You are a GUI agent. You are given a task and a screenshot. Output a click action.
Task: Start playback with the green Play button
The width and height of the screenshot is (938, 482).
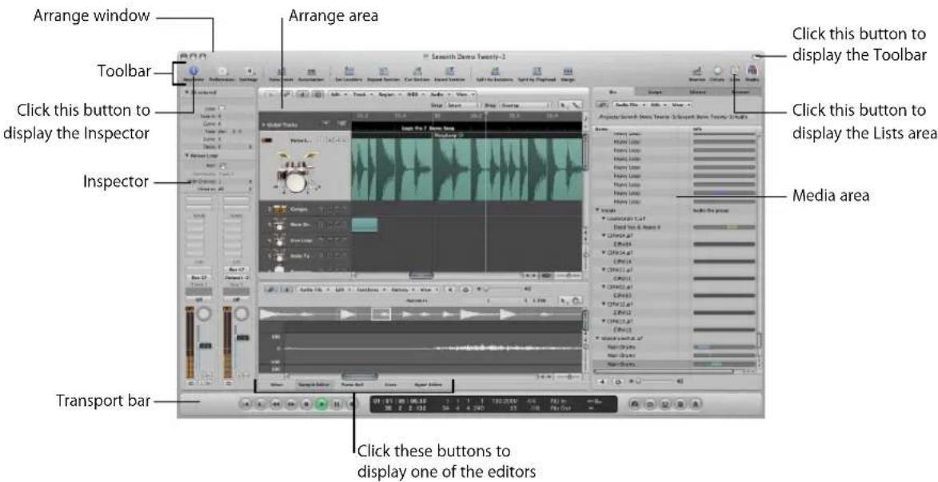(321, 404)
